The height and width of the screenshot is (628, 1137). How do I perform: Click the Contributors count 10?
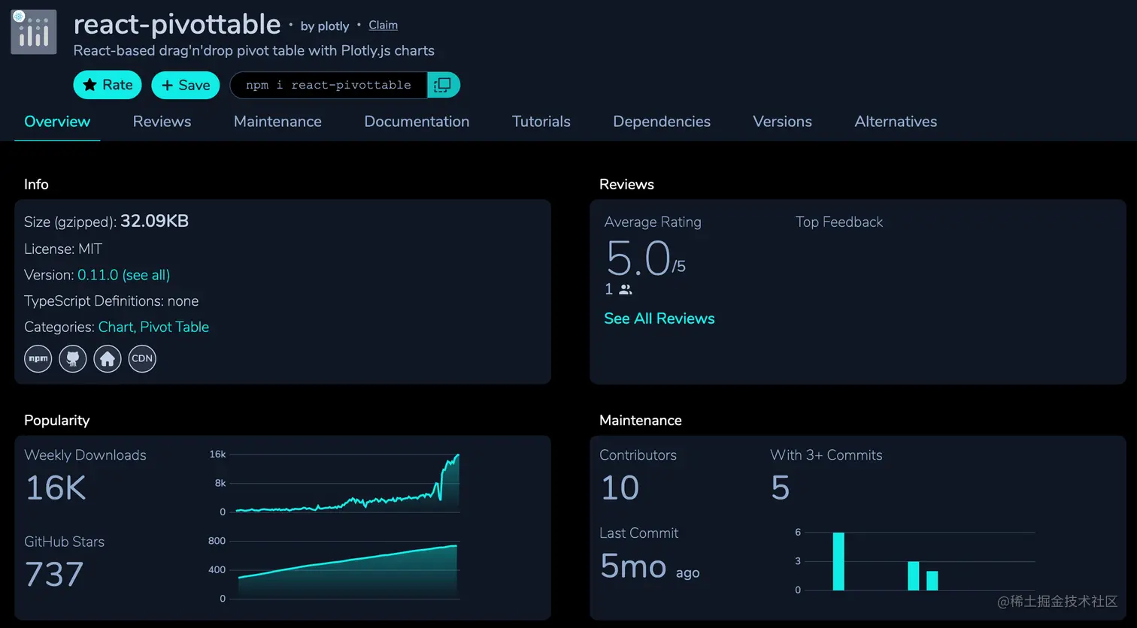pyautogui.click(x=620, y=488)
